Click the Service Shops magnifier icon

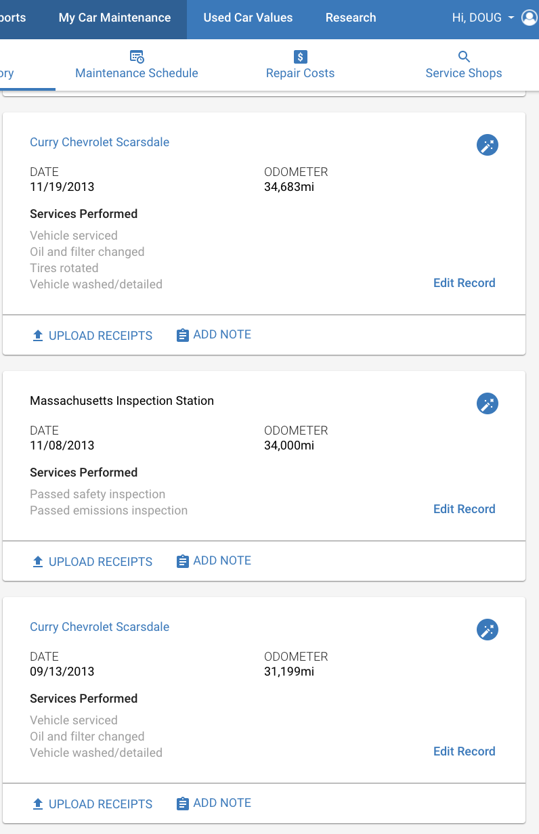pyautogui.click(x=464, y=57)
